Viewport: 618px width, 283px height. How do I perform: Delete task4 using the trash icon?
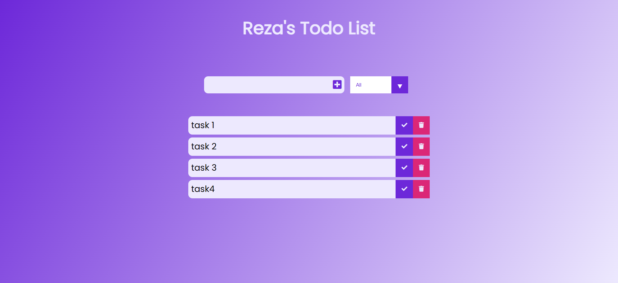421,189
